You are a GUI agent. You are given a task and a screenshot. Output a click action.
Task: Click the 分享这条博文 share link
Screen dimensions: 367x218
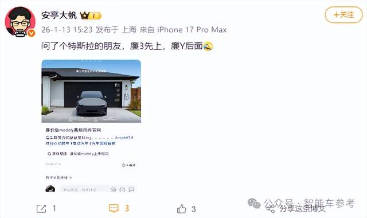(302, 208)
